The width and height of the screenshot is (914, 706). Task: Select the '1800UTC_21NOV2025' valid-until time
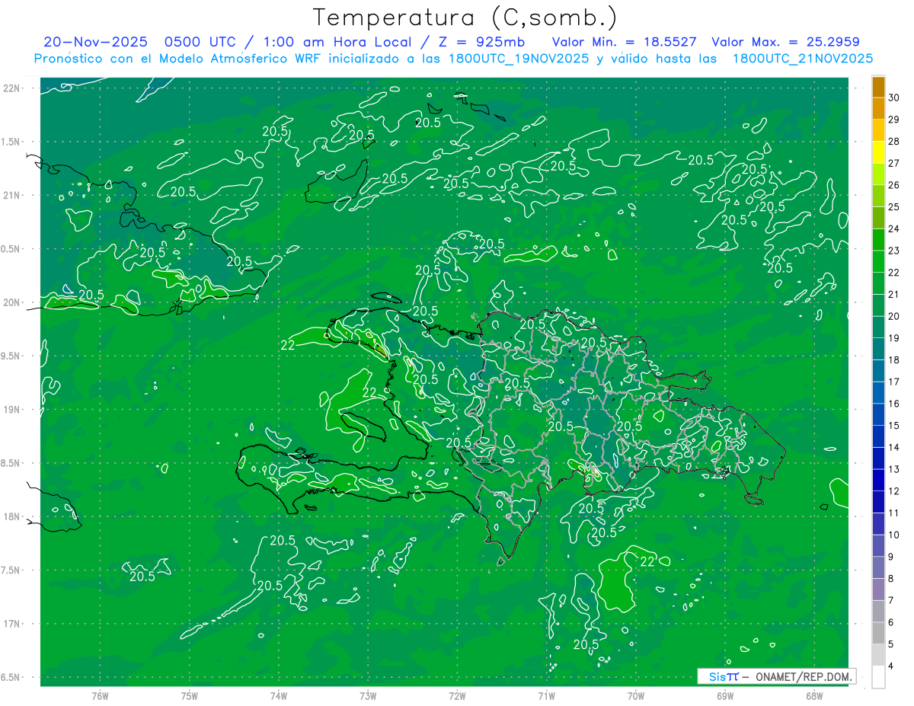(x=802, y=59)
